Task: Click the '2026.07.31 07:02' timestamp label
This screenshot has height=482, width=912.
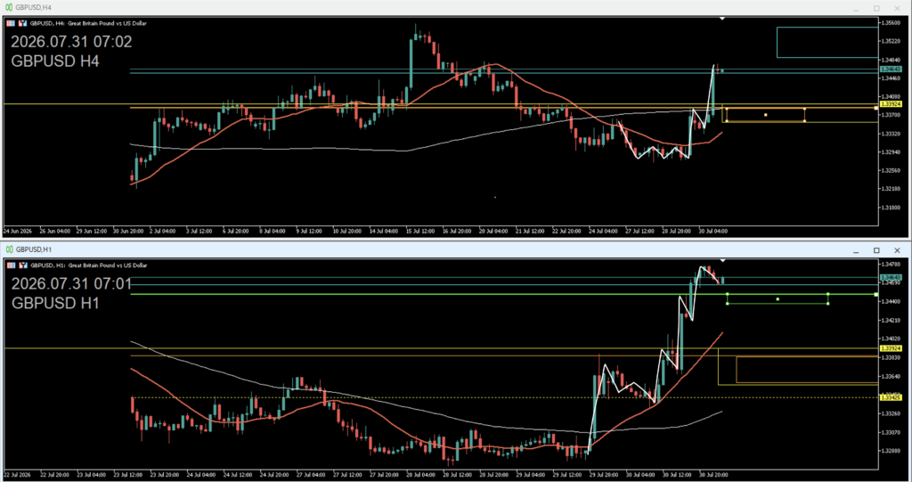Action: [x=71, y=42]
